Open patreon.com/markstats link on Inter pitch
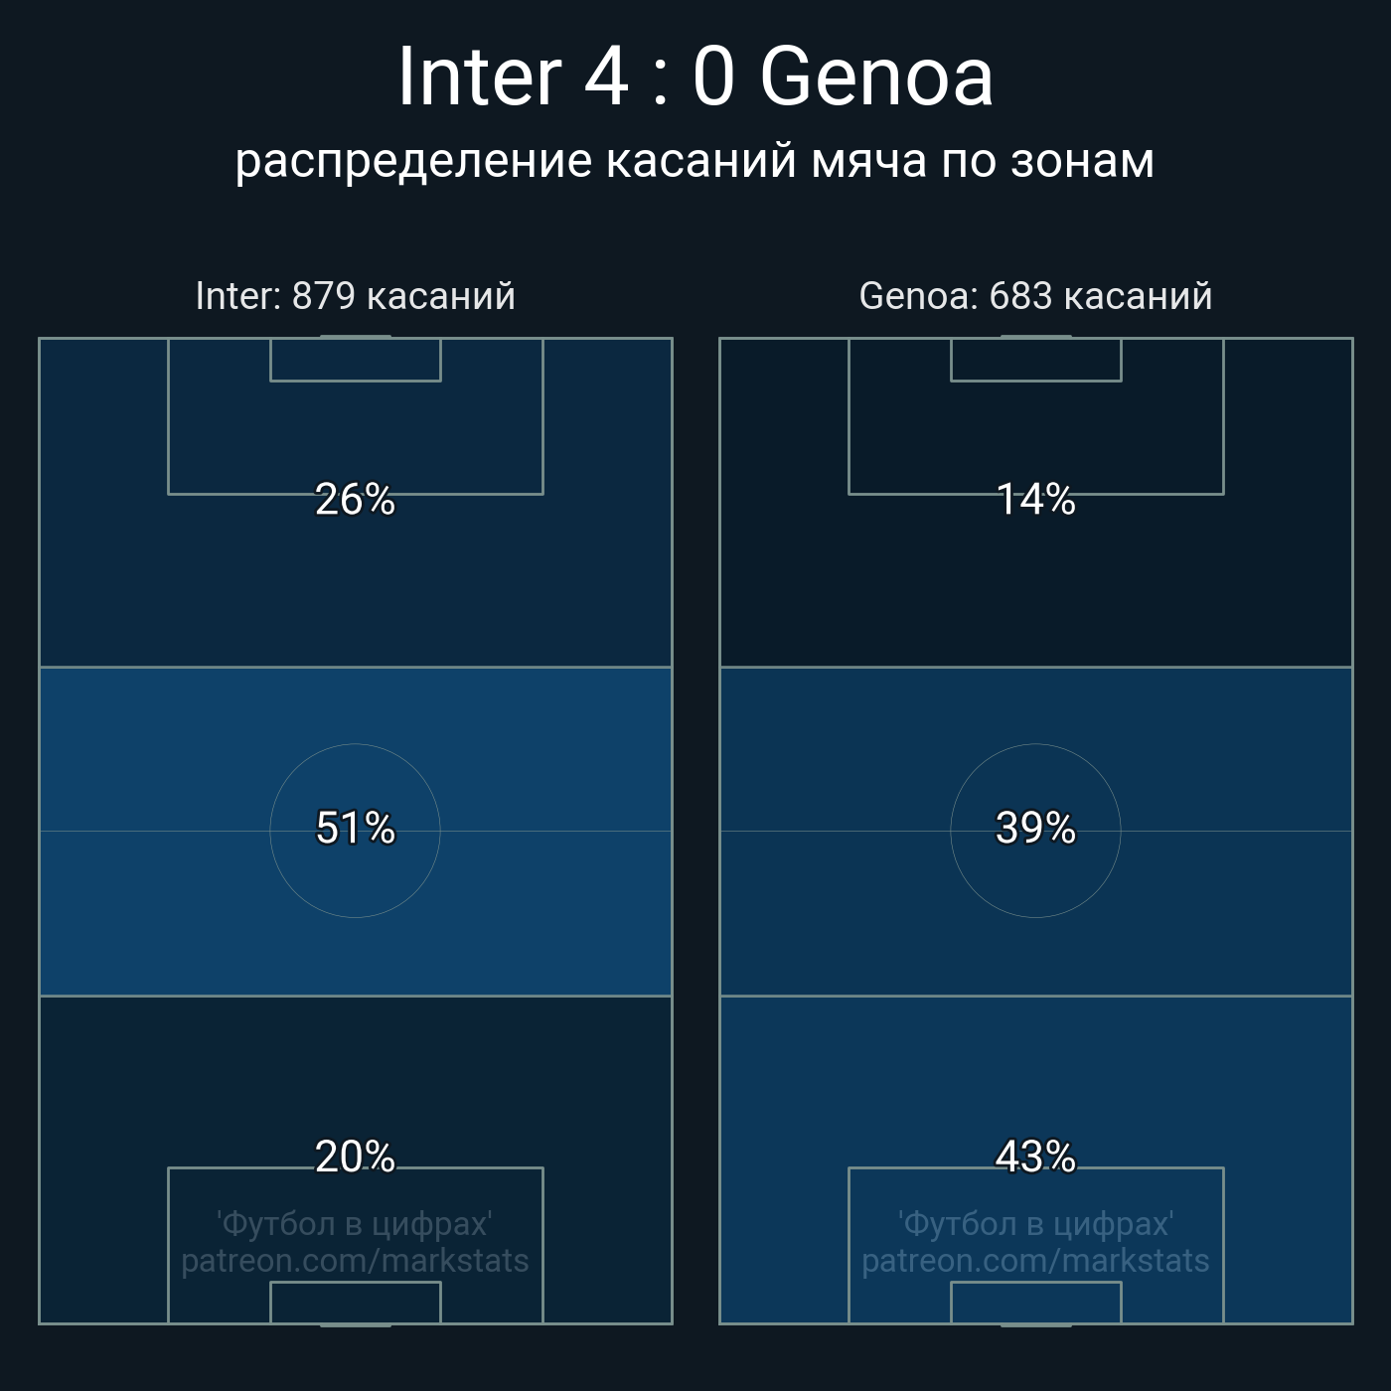Image resolution: width=1391 pixels, height=1391 pixels. [355, 1261]
